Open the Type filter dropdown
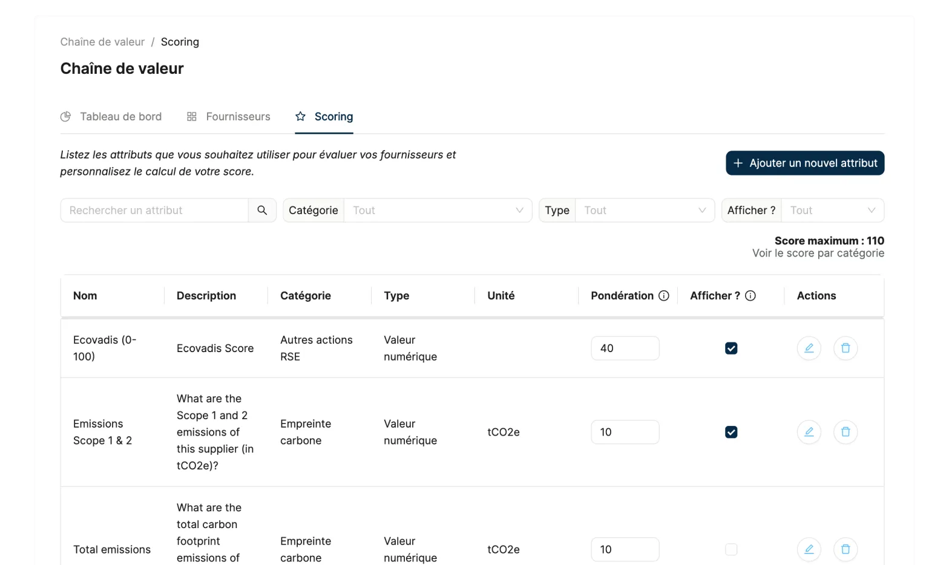 [x=645, y=211]
